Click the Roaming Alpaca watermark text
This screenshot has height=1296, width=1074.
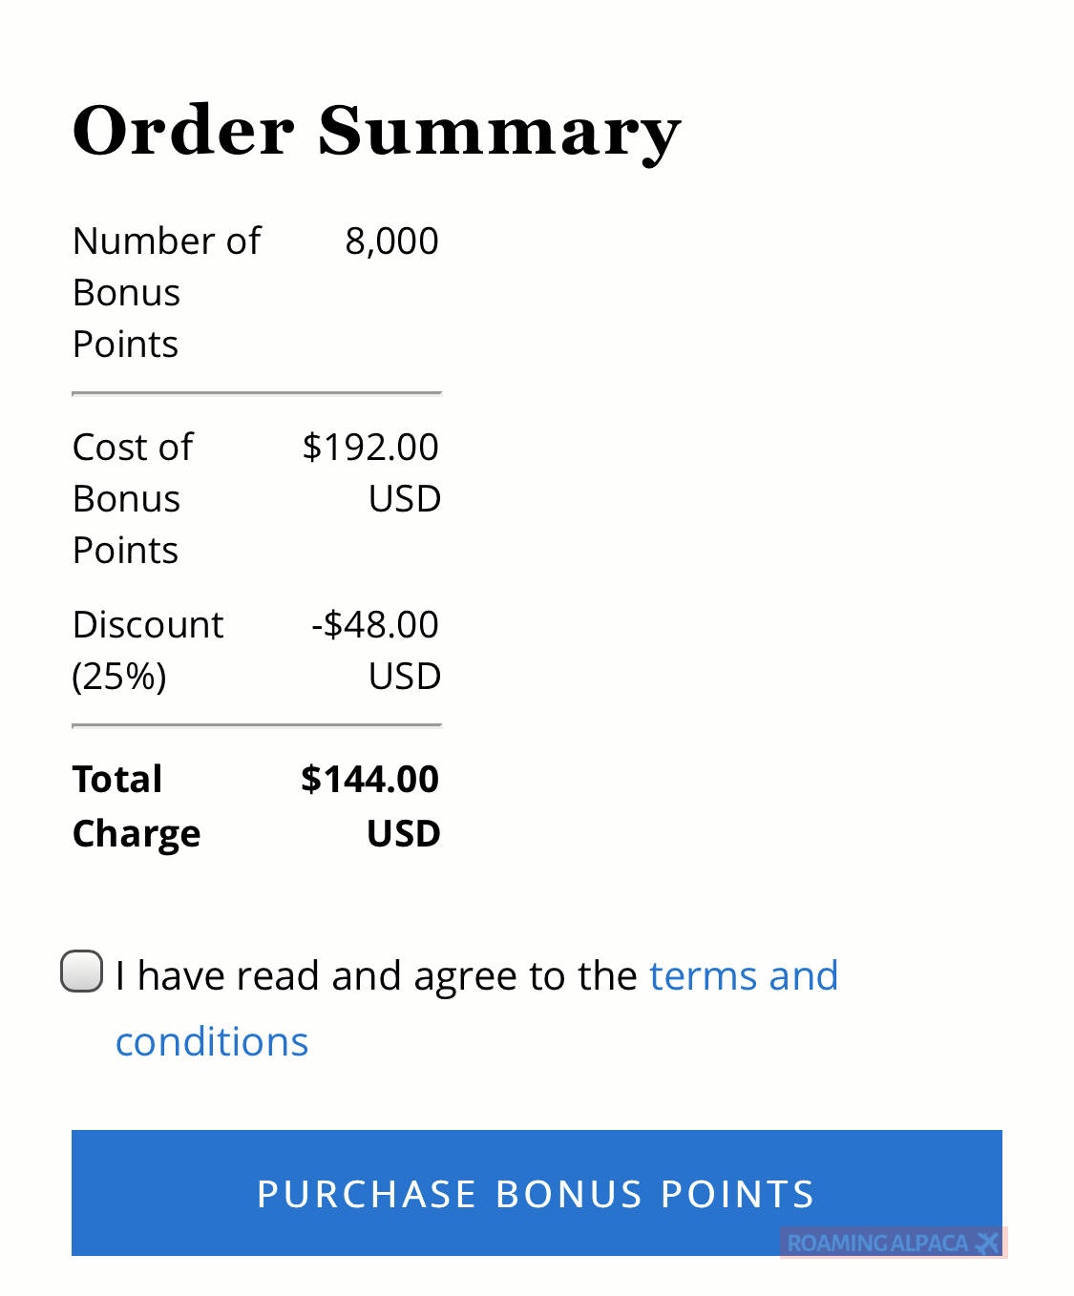tap(876, 1243)
